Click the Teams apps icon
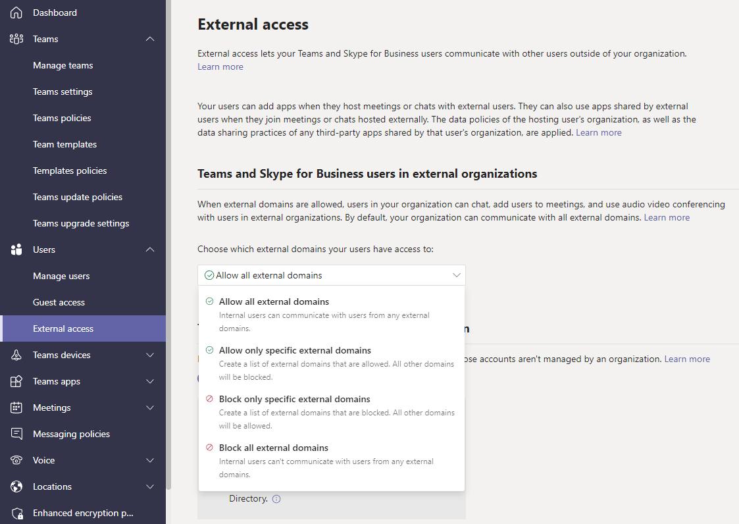 tap(16, 381)
